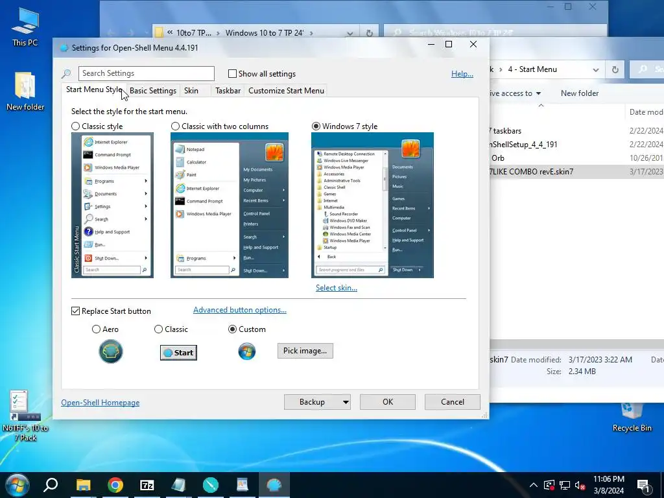Click the Select skin... link
664x498 pixels.
[x=337, y=288]
